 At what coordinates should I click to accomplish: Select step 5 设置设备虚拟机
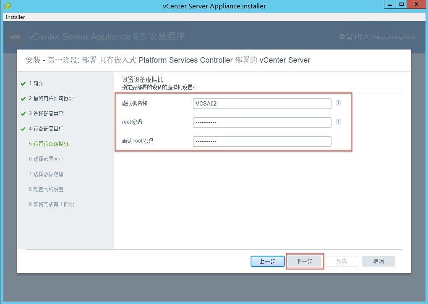click(x=49, y=144)
